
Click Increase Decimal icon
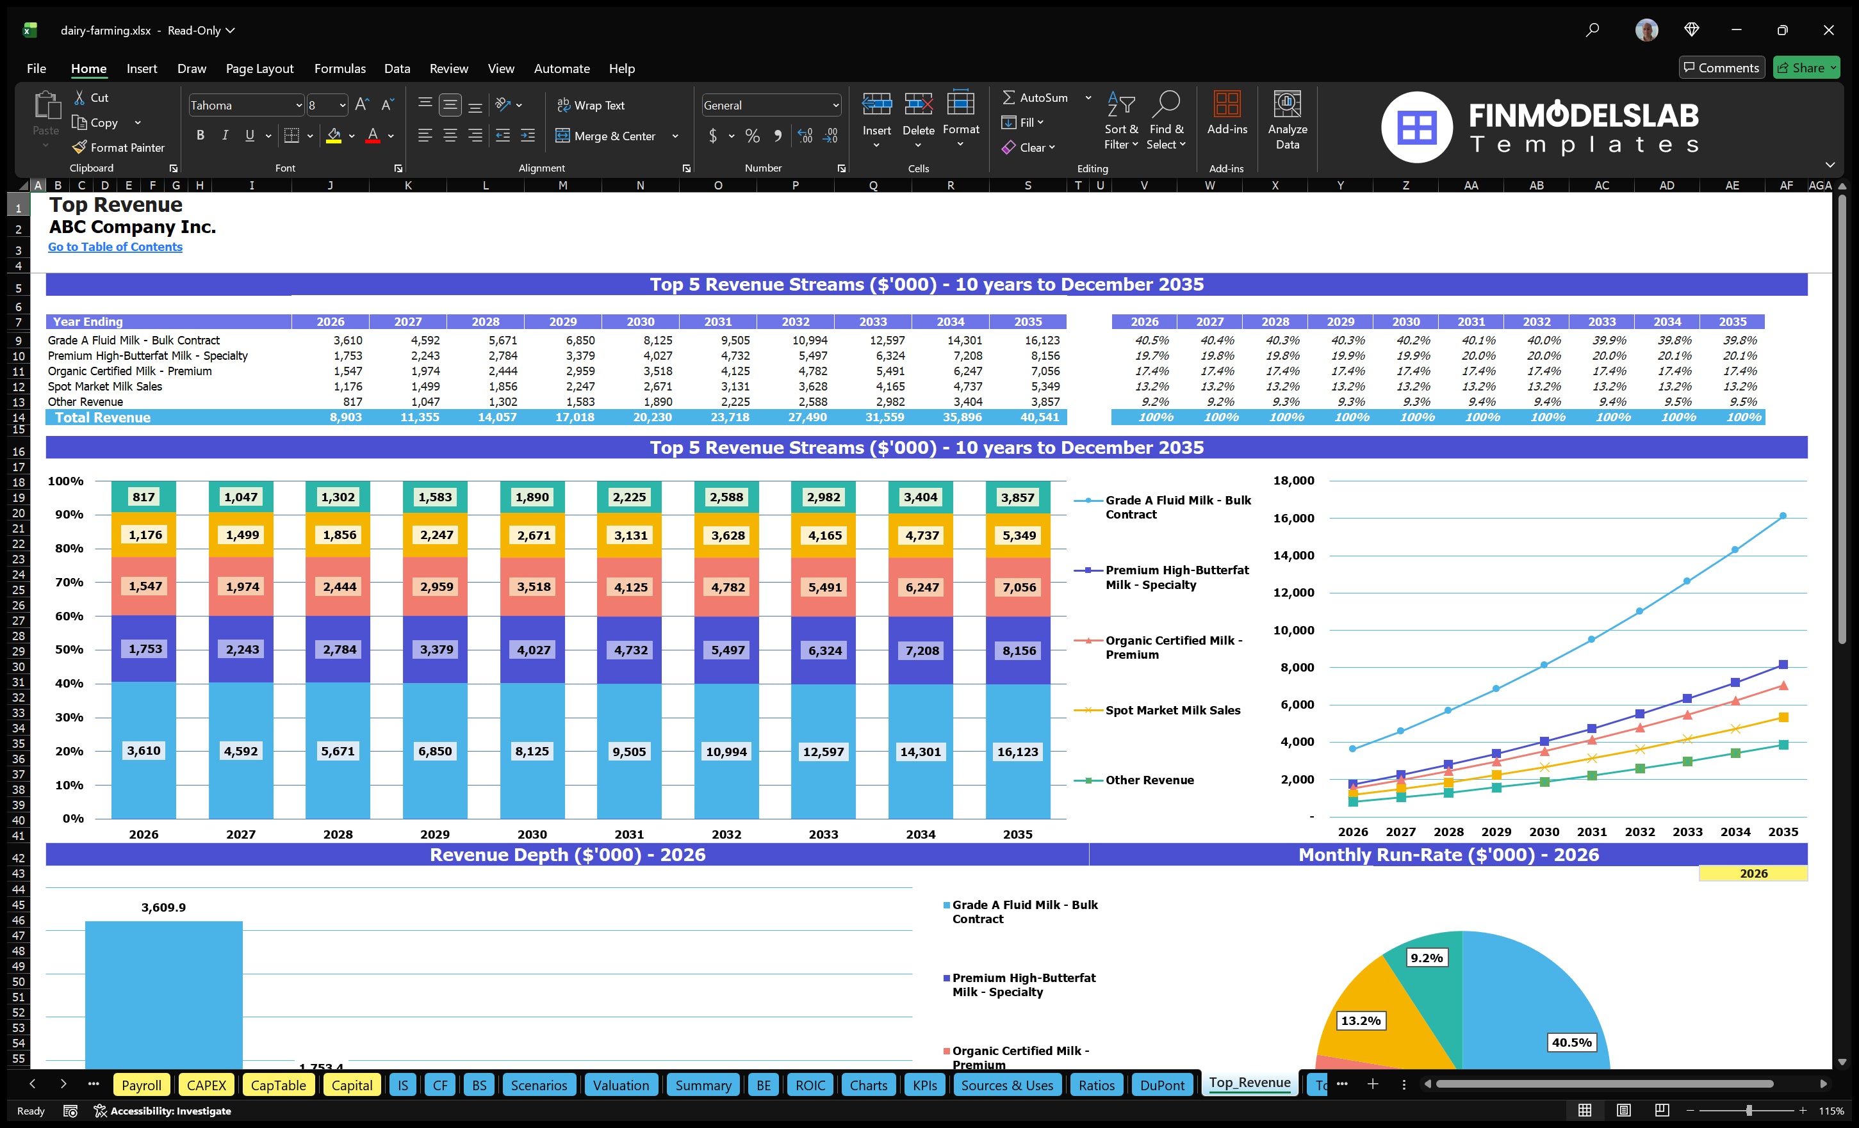click(804, 136)
